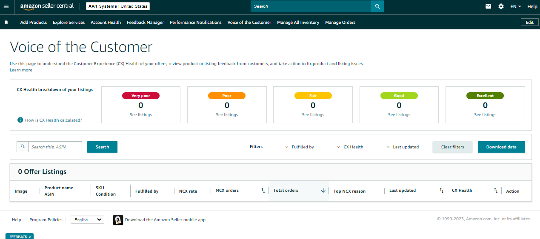Click the Amazon Seller Central logo
The image size is (540, 239).
(x=47, y=6)
